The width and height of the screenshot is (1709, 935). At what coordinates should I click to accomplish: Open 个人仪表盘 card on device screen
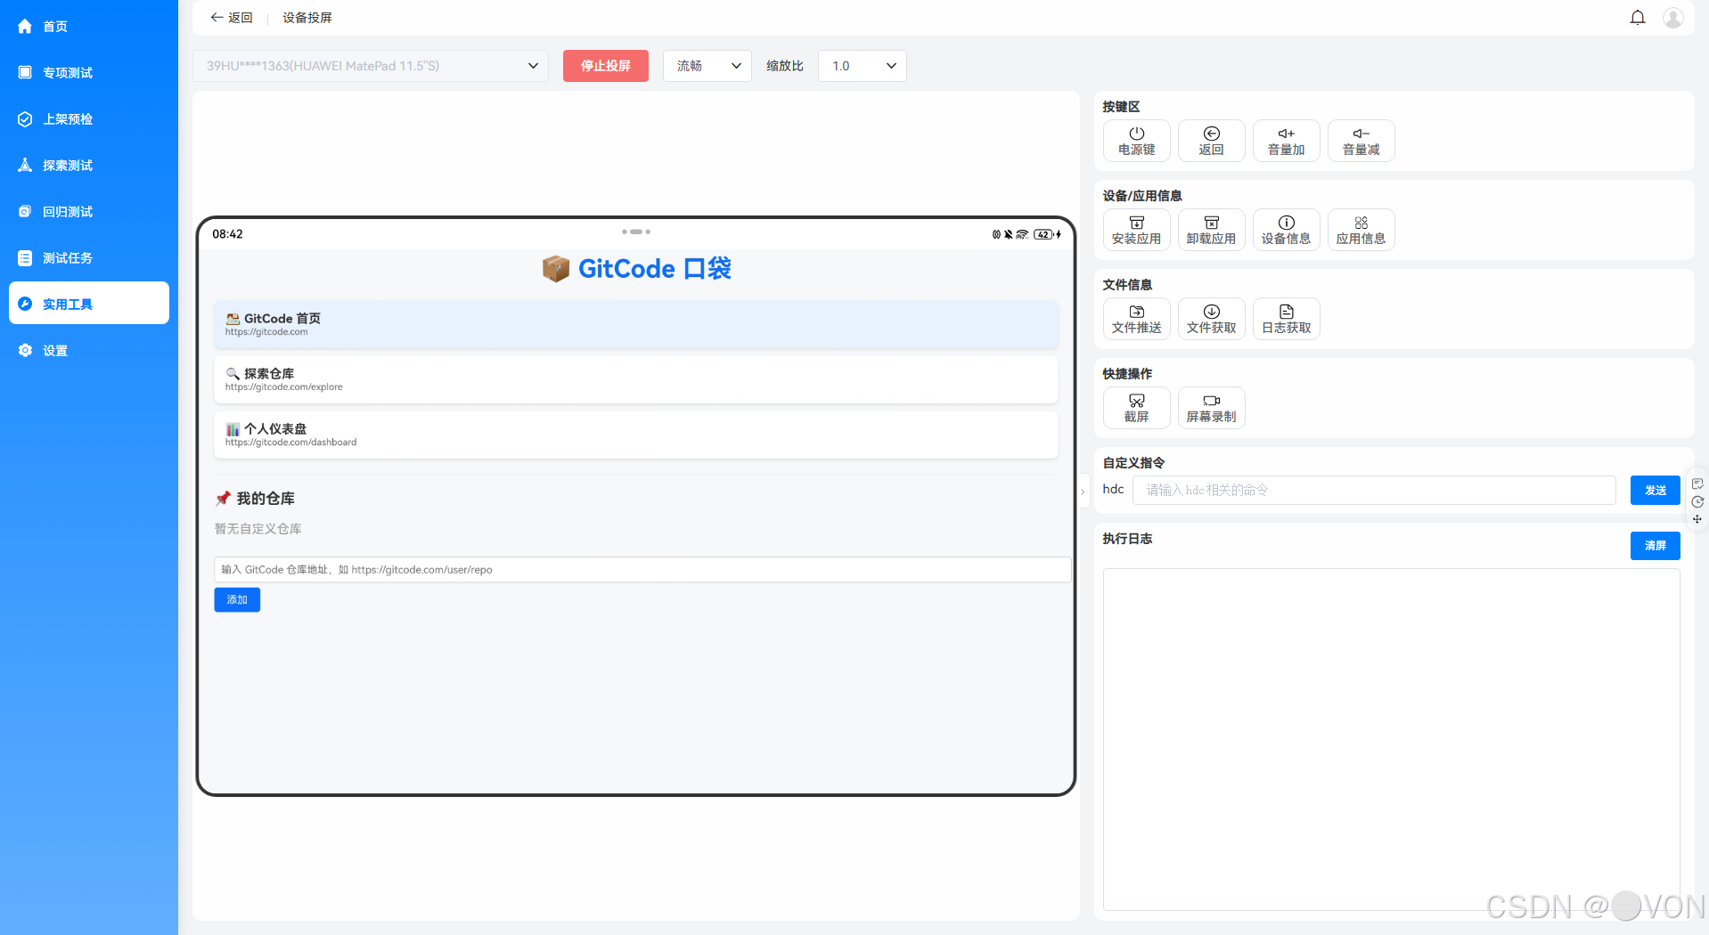click(636, 435)
